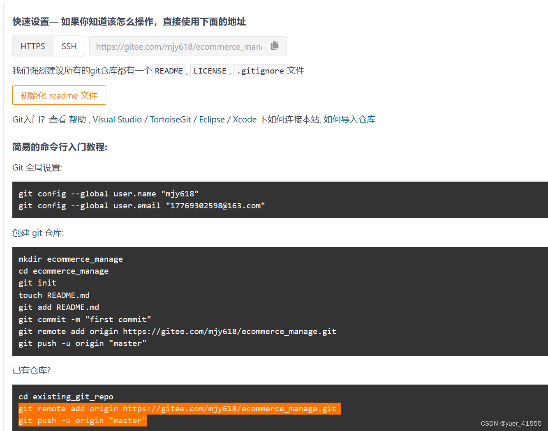Click the 已有仓库? label
The width and height of the screenshot is (548, 431).
pyautogui.click(x=32, y=371)
